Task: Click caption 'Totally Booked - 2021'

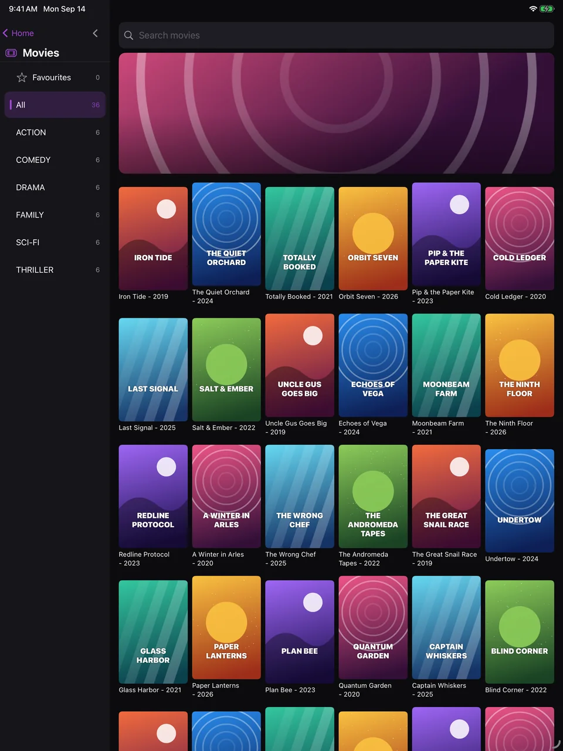Action: (299, 297)
